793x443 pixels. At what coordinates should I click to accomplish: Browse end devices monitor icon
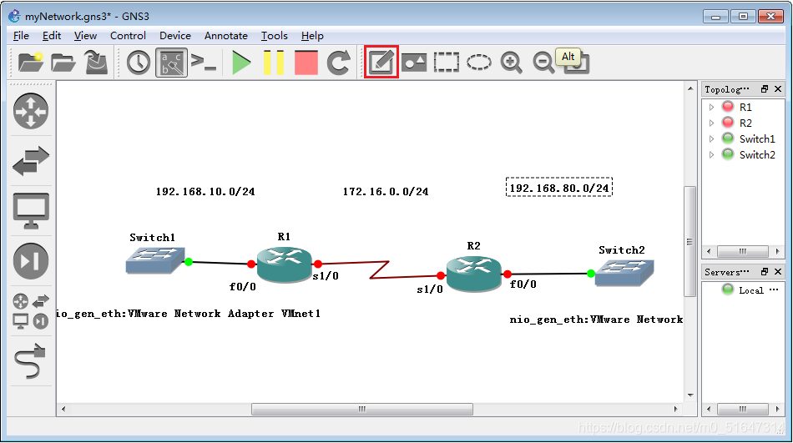coord(31,210)
